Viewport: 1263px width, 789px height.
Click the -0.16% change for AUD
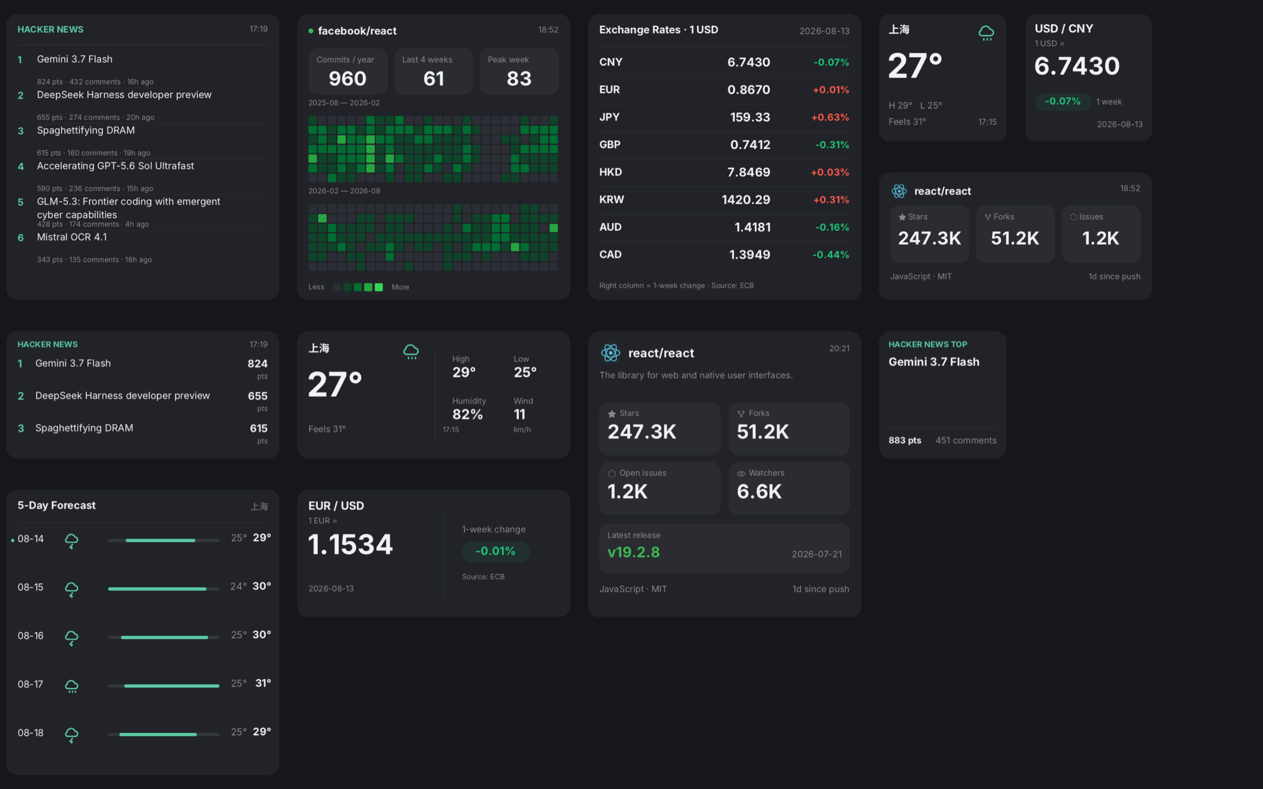point(832,227)
